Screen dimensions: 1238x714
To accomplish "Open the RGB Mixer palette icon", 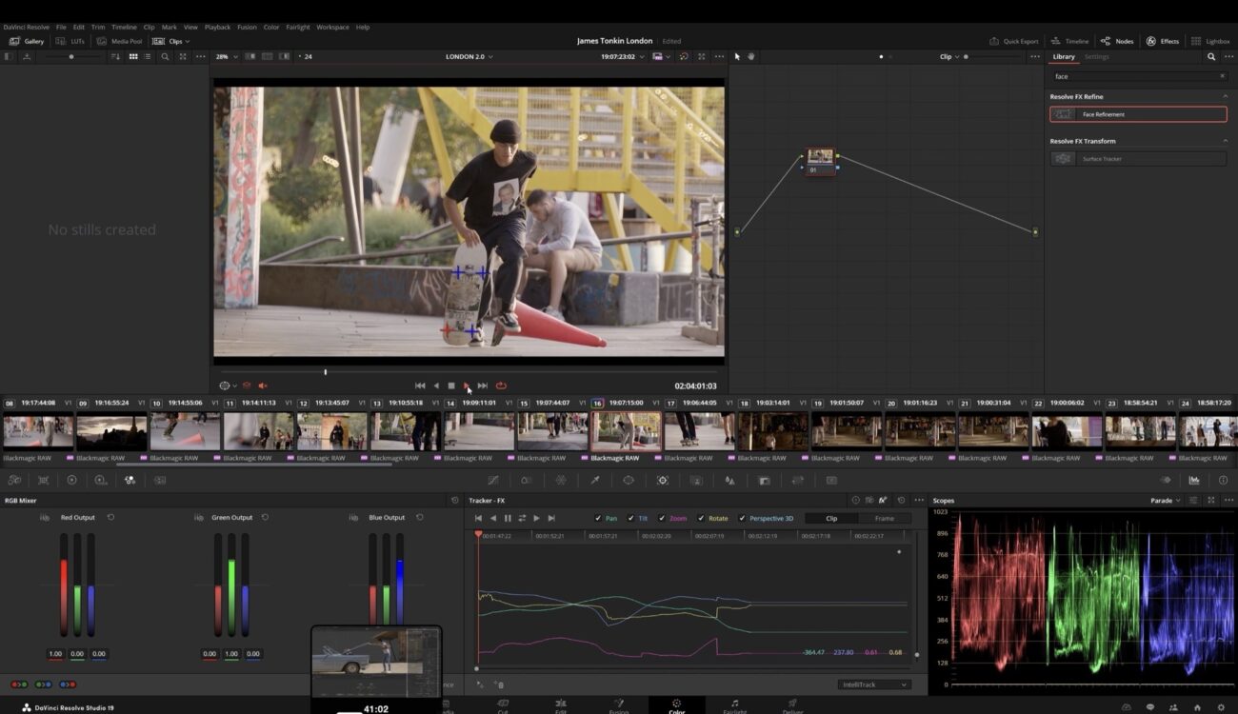I will pyautogui.click(x=130, y=480).
